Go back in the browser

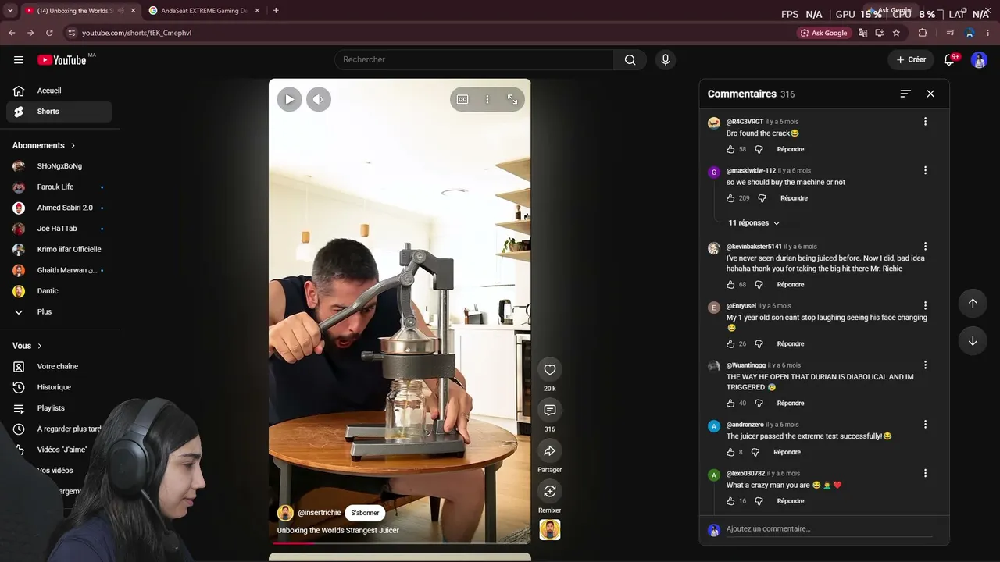12,33
